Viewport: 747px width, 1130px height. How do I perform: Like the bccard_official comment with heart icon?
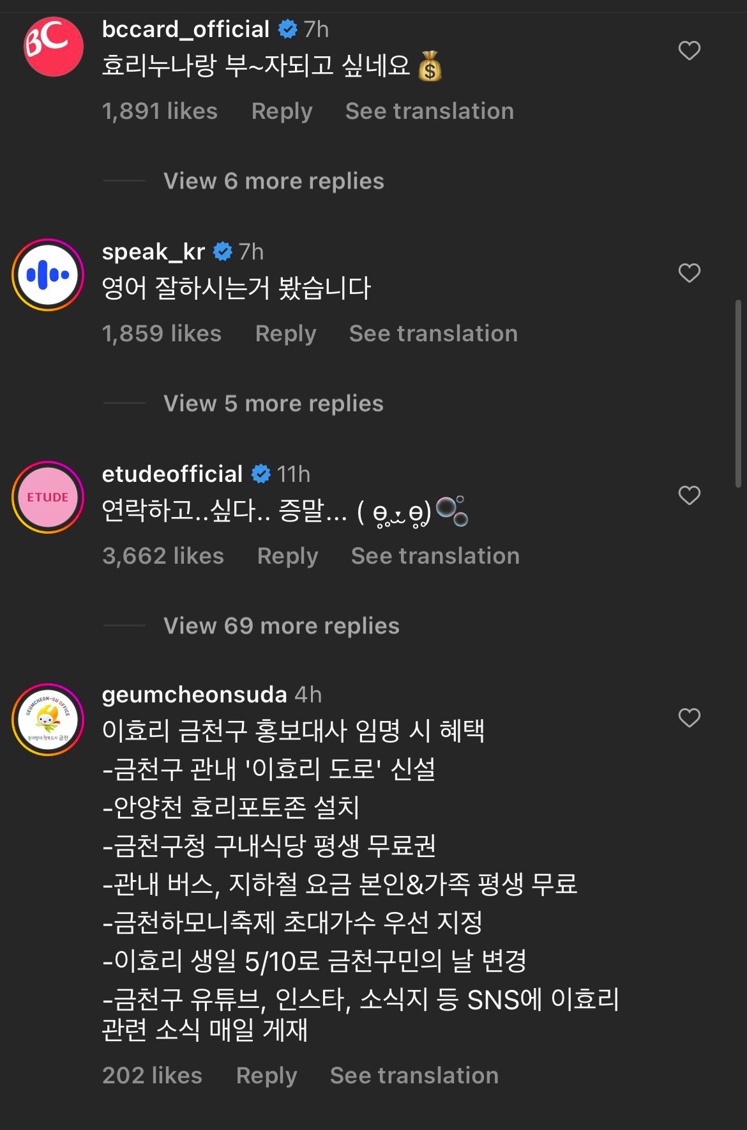coord(689,50)
